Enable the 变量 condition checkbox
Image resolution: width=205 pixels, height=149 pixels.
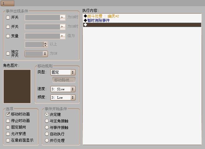click(8, 36)
